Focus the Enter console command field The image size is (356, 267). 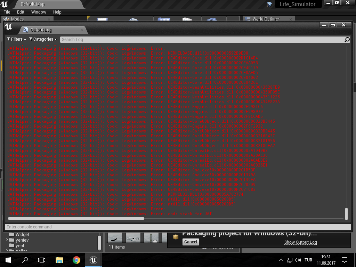click(x=178, y=227)
